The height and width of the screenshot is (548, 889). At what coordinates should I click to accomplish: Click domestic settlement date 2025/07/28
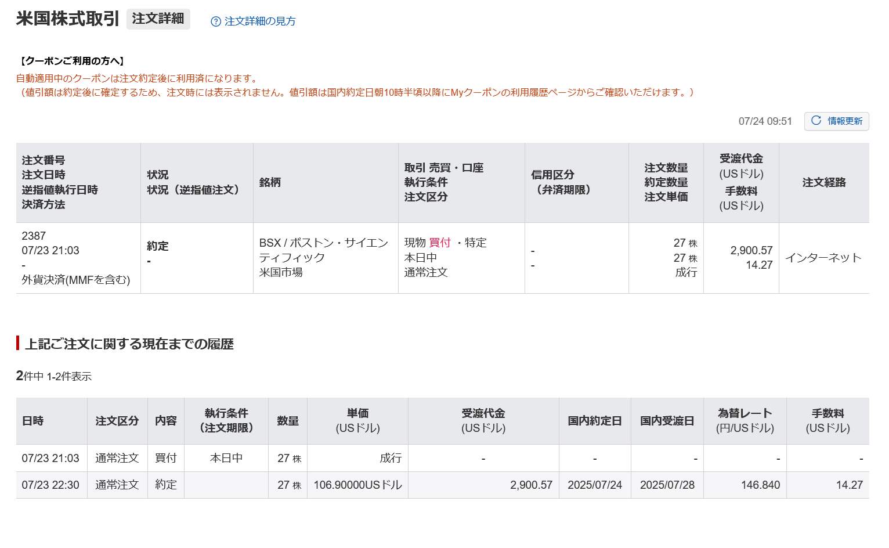[667, 485]
